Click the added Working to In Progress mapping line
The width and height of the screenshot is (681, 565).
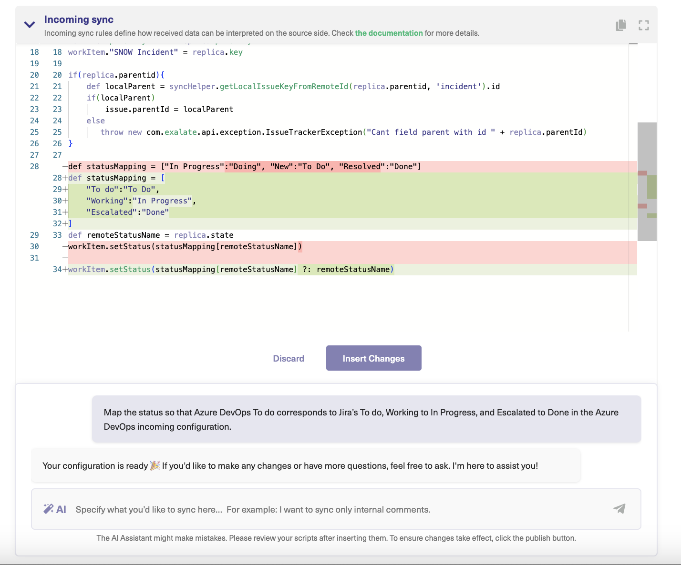[138, 201]
